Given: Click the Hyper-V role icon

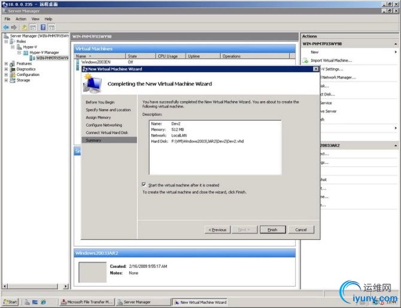Looking at the screenshot, I should pyautogui.click(x=19, y=47).
